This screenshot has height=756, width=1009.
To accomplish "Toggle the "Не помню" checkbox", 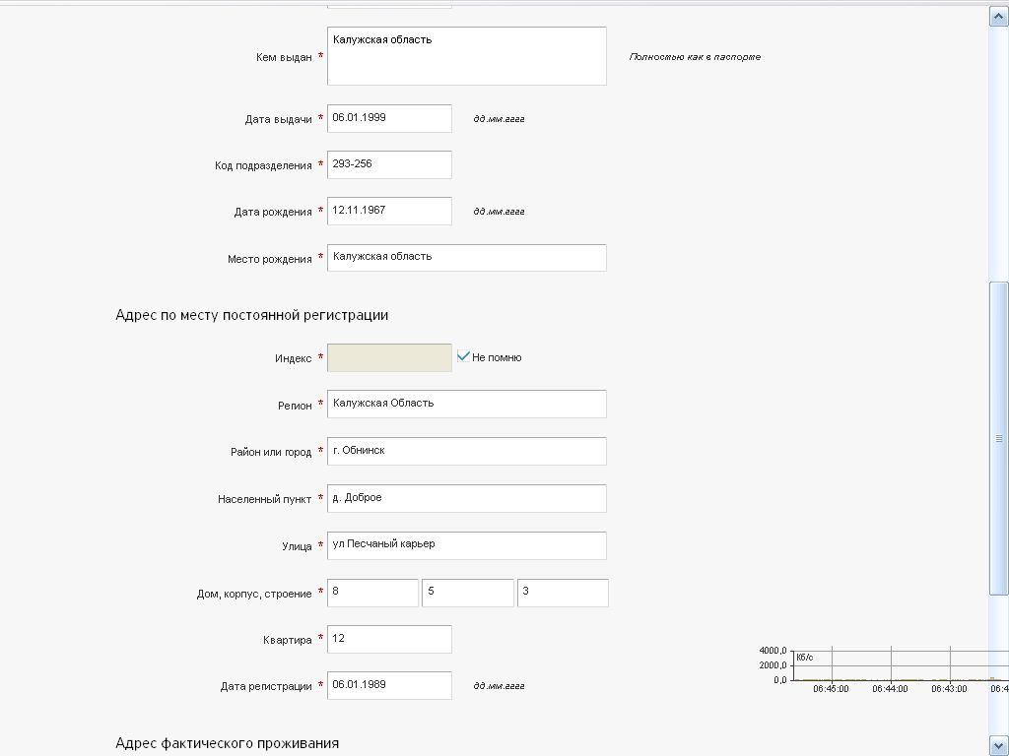I will [463, 356].
